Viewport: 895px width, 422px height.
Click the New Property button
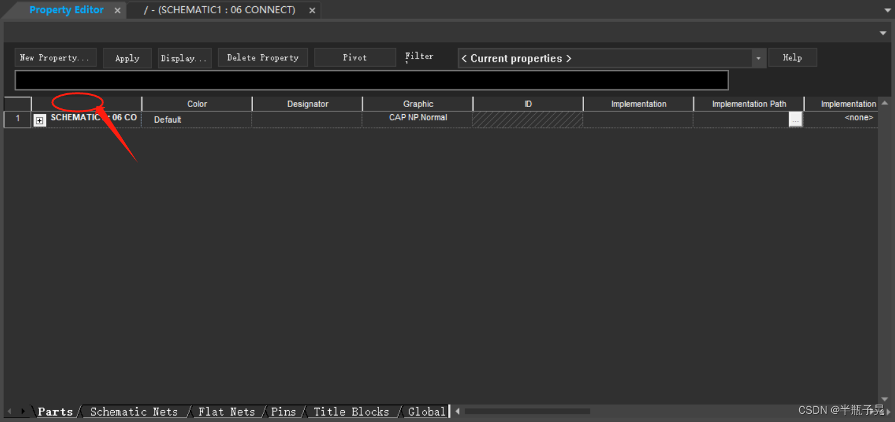(56, 58)
